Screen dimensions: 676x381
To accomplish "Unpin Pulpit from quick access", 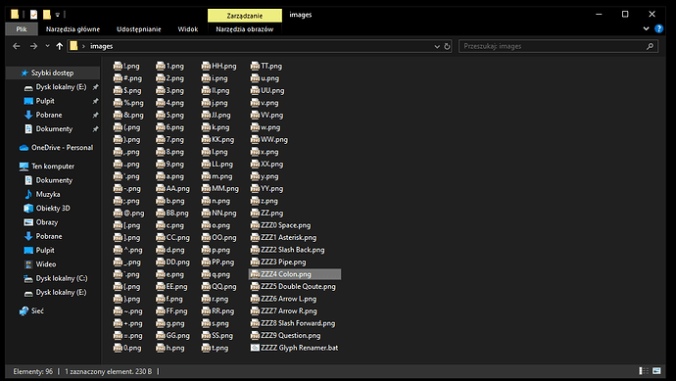I will coord(95,101).
